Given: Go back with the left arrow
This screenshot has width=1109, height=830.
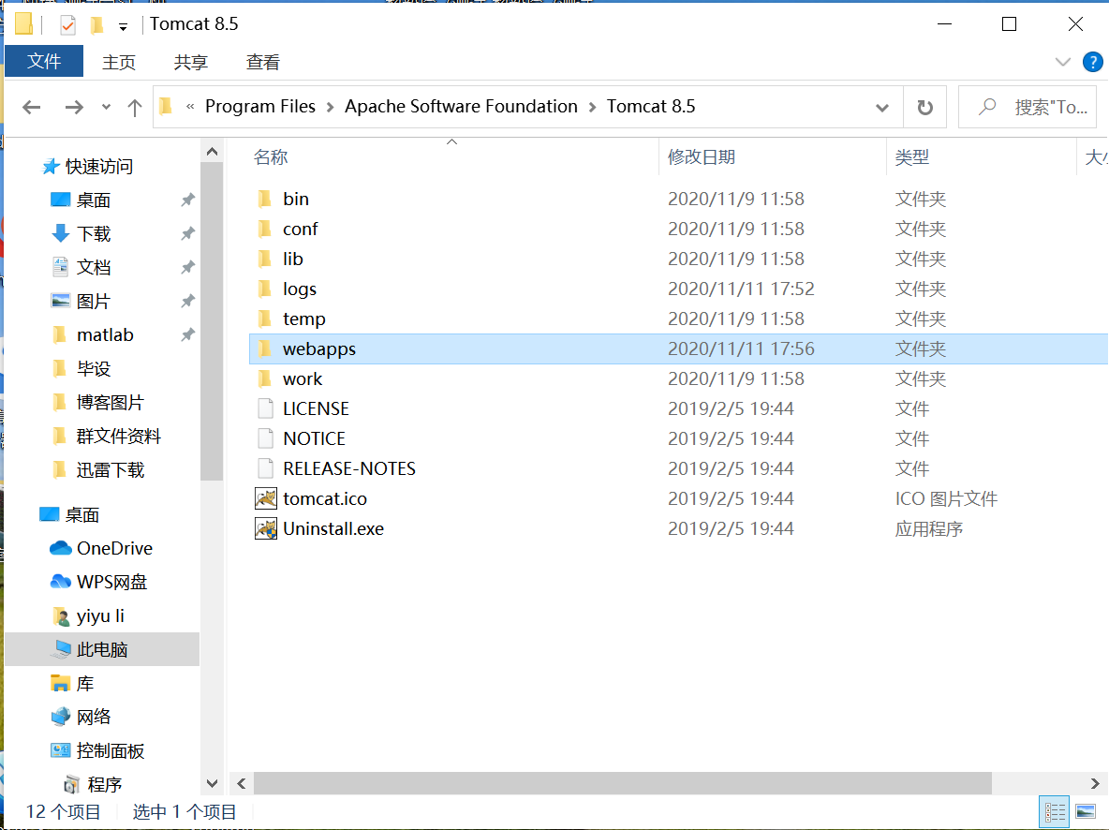Looking at the screenshot, I should (31, 107).
